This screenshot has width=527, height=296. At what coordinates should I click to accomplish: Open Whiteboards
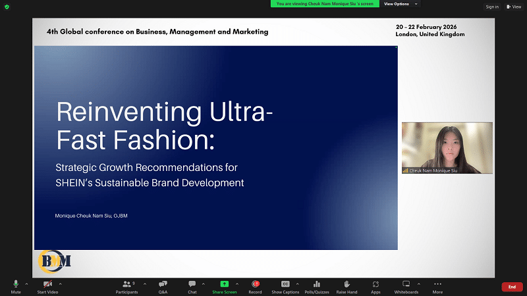[x=406, y=284]
